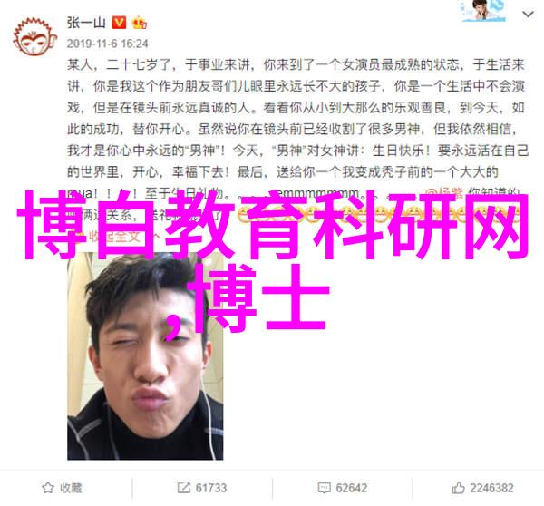
Task: Toggle favorite using the 收藏 label
Action: (x=71, y=488)
